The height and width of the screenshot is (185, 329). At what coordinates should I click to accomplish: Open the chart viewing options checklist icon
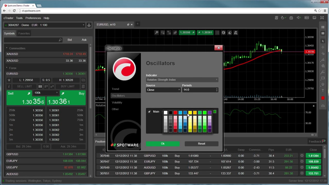[217, 33]
